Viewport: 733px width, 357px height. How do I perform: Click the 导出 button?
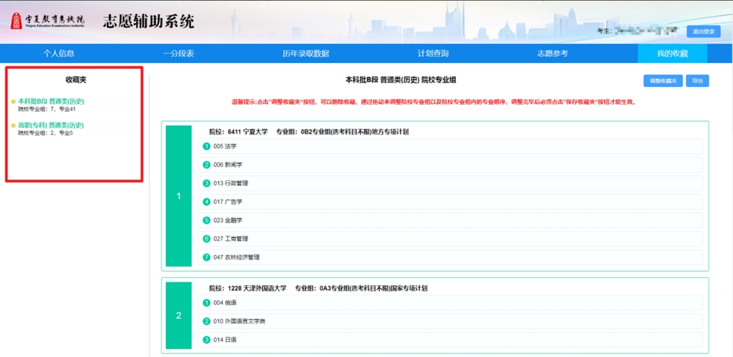pyautogui.click(x=697, y=81)
